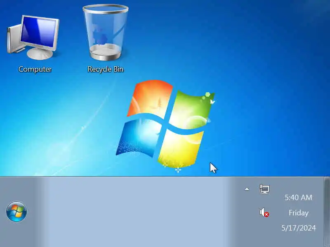Click the Friday day label
Image resolution: width=330 pixels, height=247 pixels.
(299, 213)
